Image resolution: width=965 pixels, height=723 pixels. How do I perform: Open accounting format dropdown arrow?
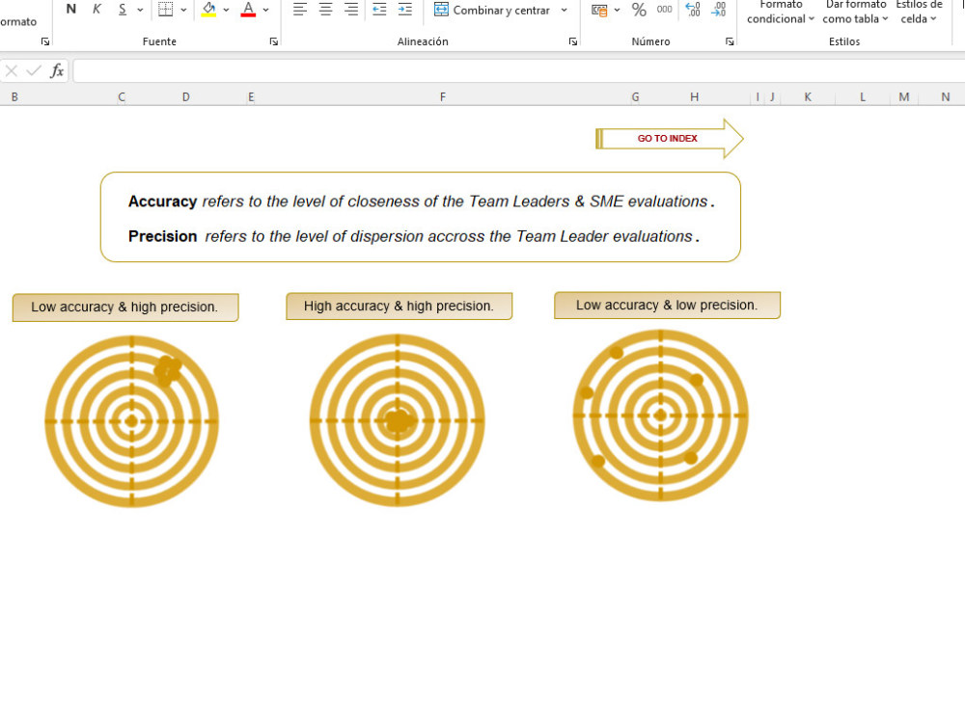point(617,10)
